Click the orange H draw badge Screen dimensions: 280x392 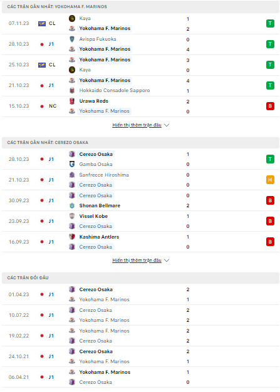(x=270, y=180)
